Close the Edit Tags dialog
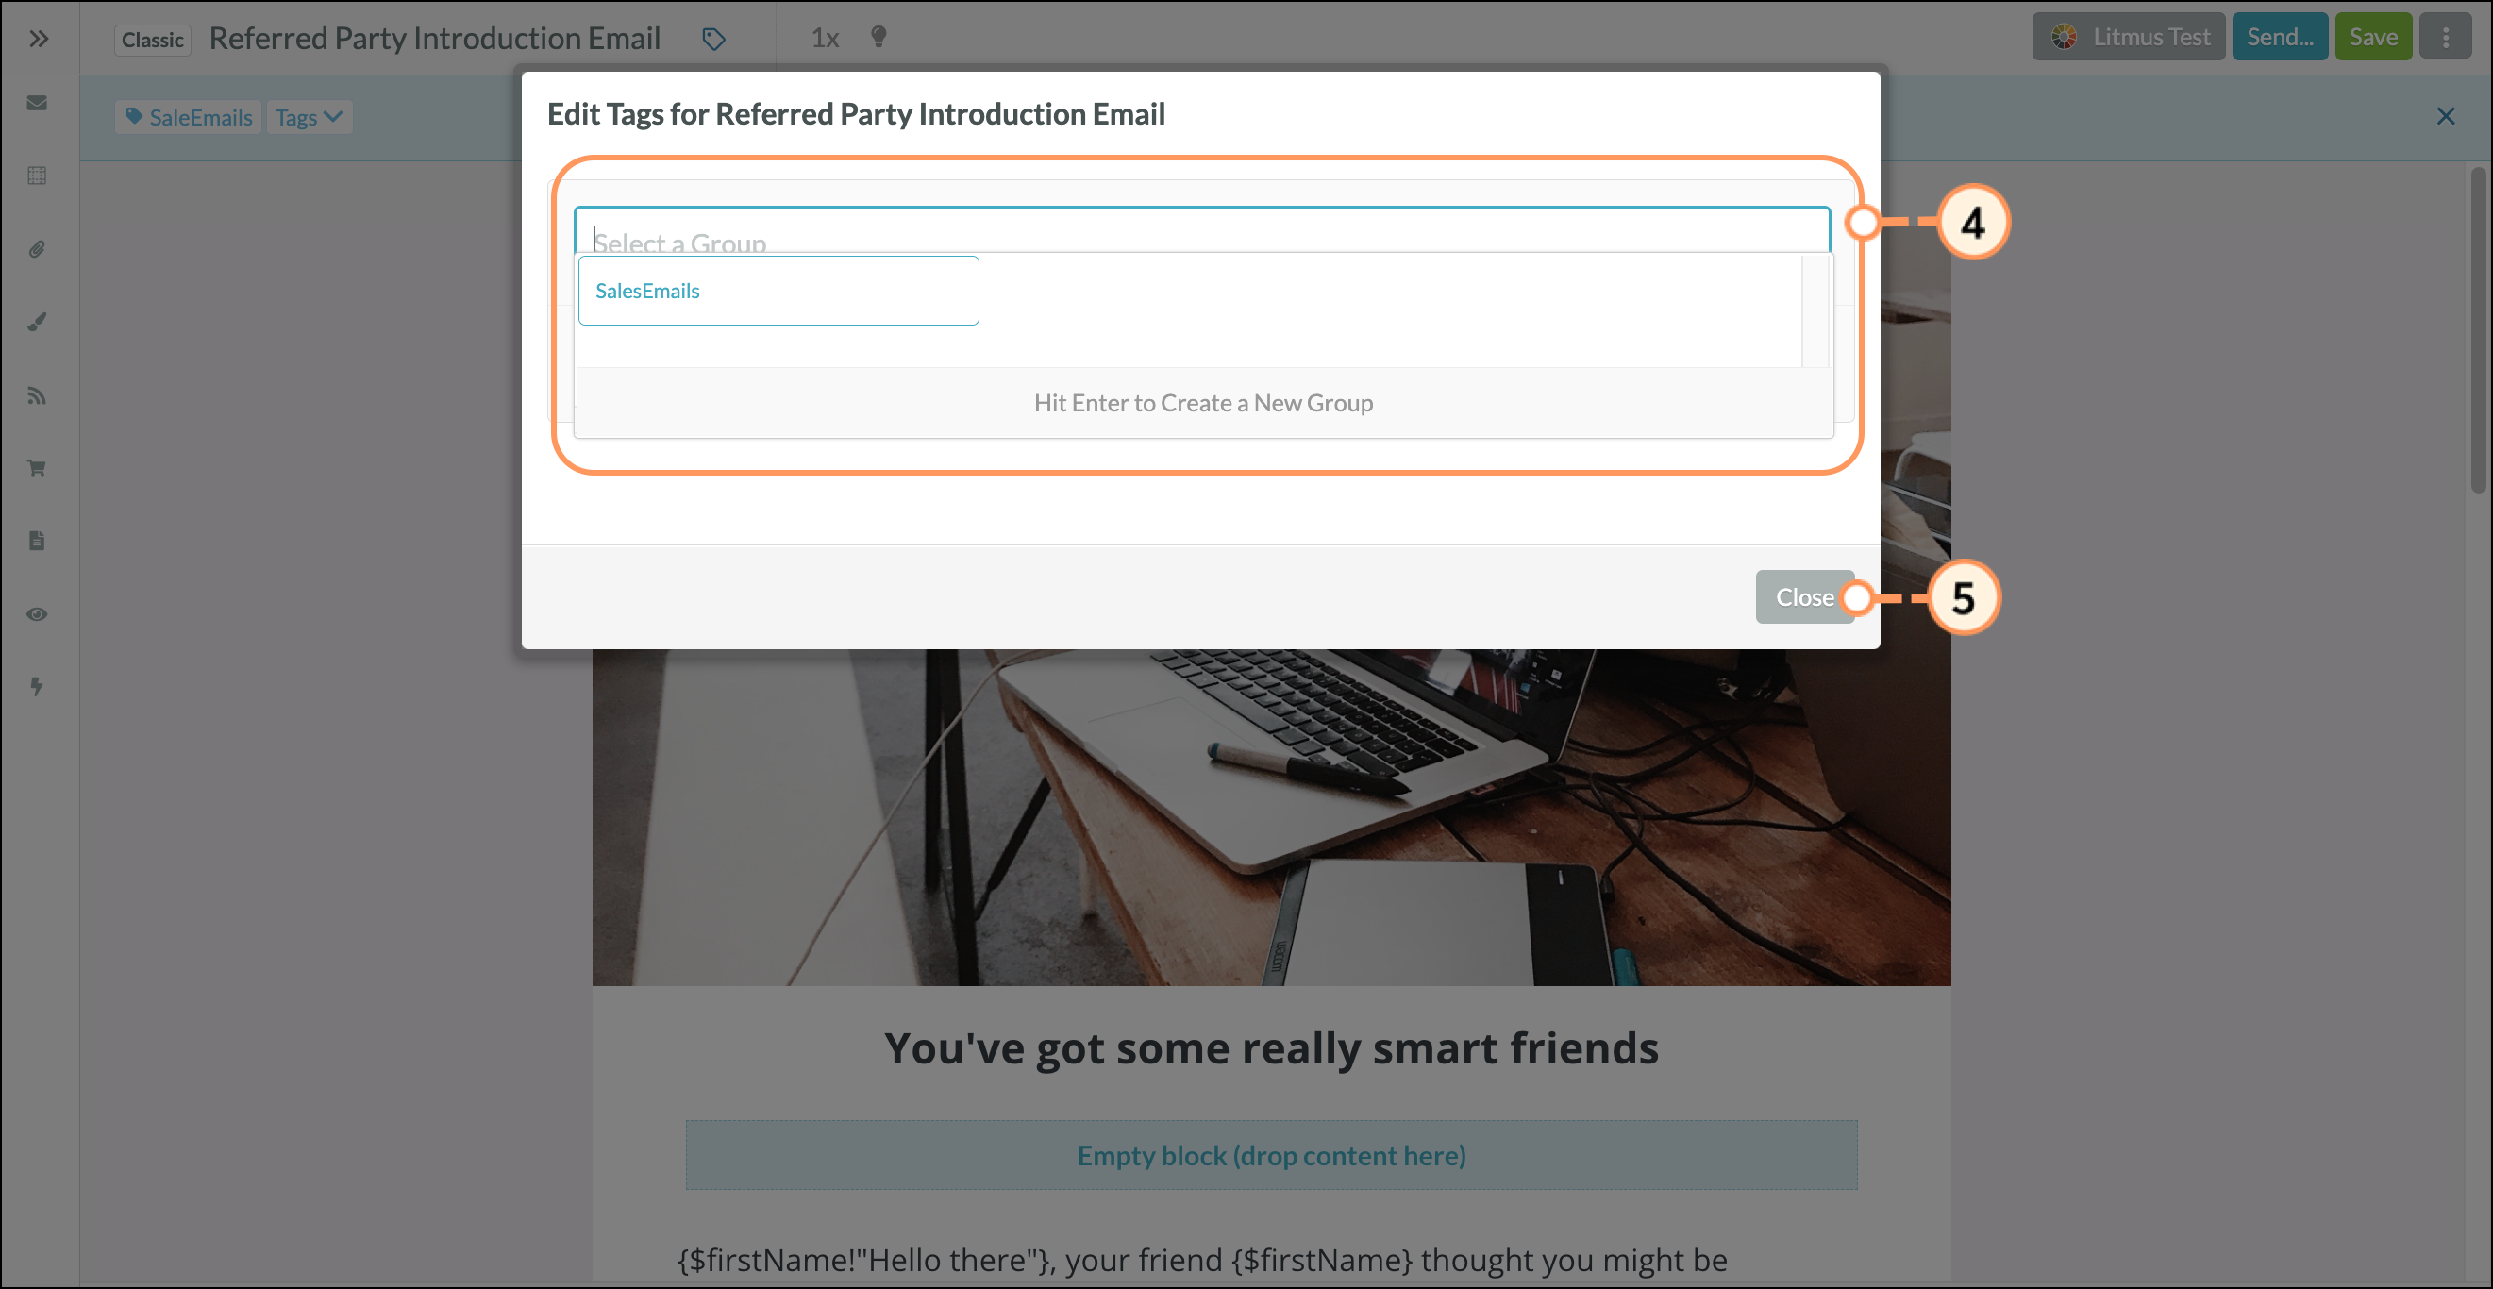The image size is (2493, 1289). point(1804,597)
